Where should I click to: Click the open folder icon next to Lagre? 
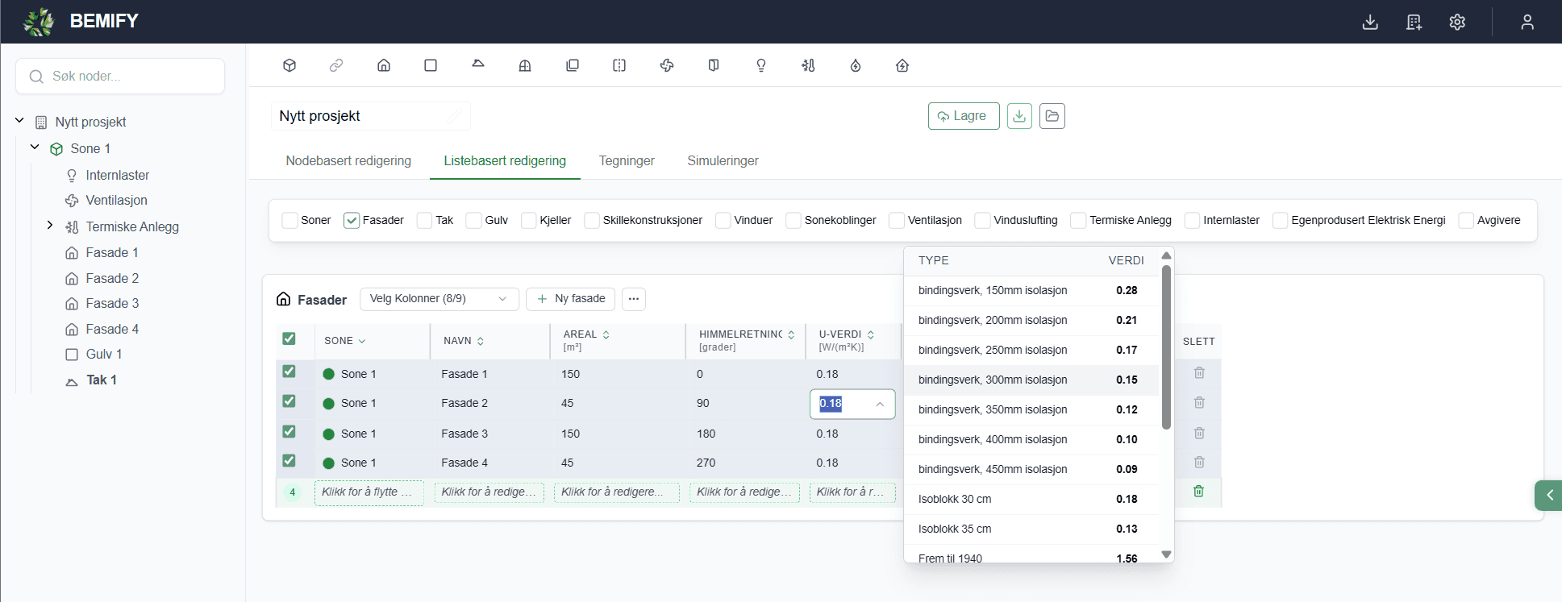tap(1052, 116)
